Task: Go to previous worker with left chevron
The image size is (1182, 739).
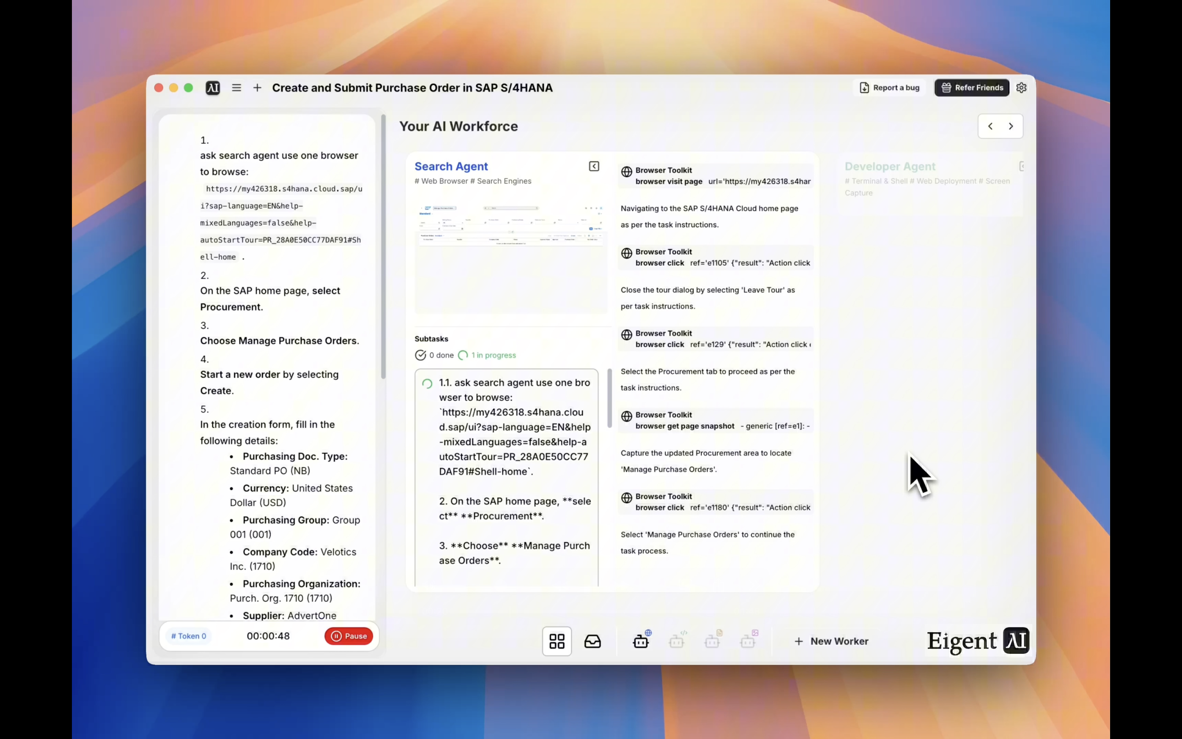Action: (990, 126)
